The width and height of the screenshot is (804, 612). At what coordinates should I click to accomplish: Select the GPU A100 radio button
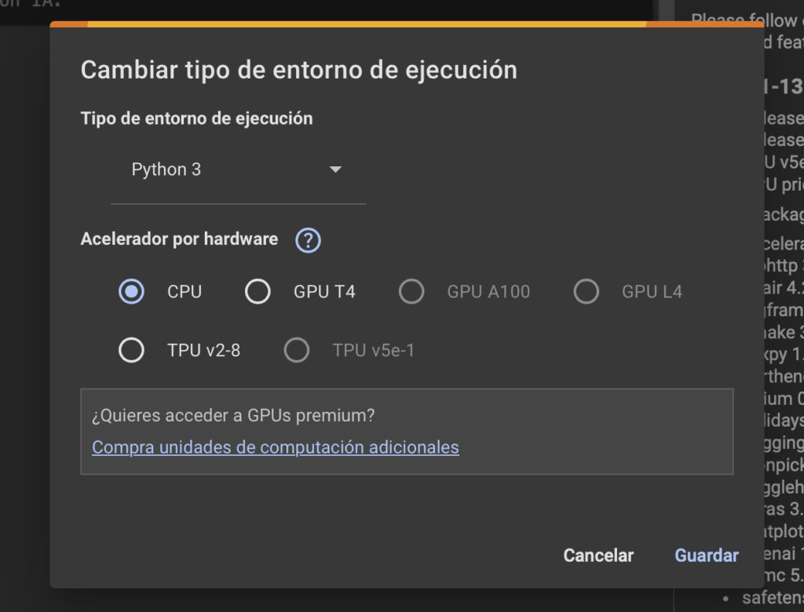[411, 291]
